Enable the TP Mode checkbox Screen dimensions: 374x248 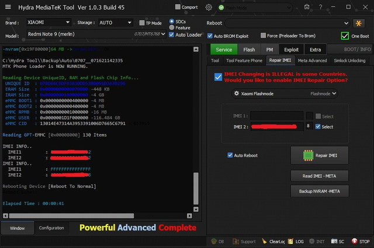click(141, 23)
